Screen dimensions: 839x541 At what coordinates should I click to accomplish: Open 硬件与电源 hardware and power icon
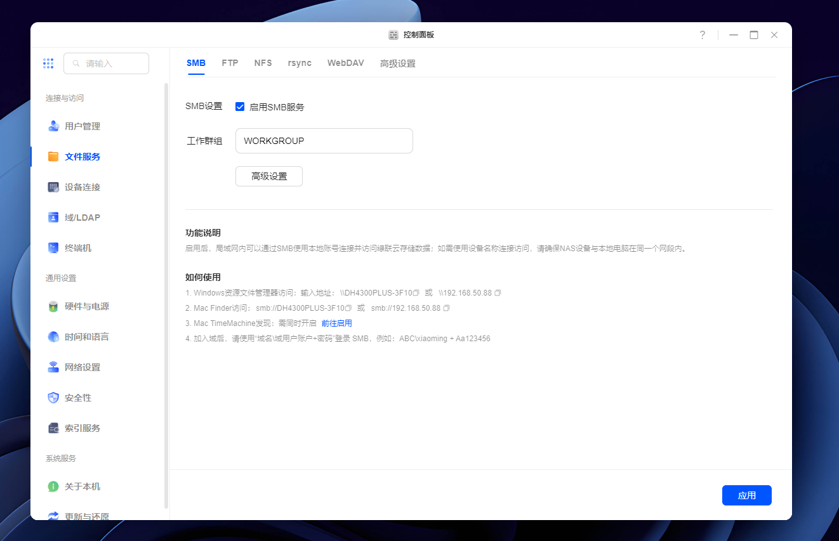point(54,306)
